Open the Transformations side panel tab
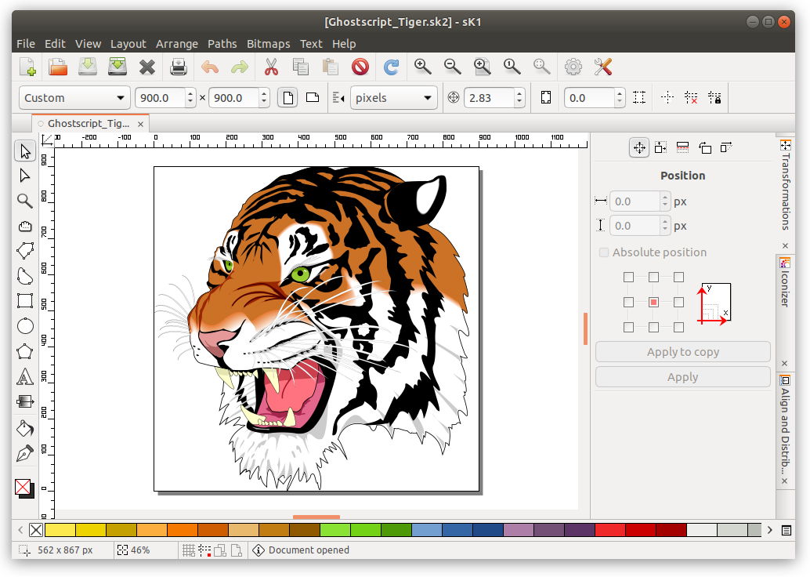The width and height of the screenshot is (810, 577). click(785, 185)
